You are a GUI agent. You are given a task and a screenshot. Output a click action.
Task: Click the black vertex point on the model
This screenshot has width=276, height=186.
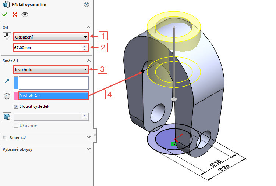(x=142, y=72)
